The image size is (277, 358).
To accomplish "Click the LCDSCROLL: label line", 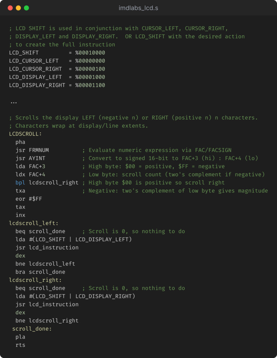I will [x=25, y=134].
